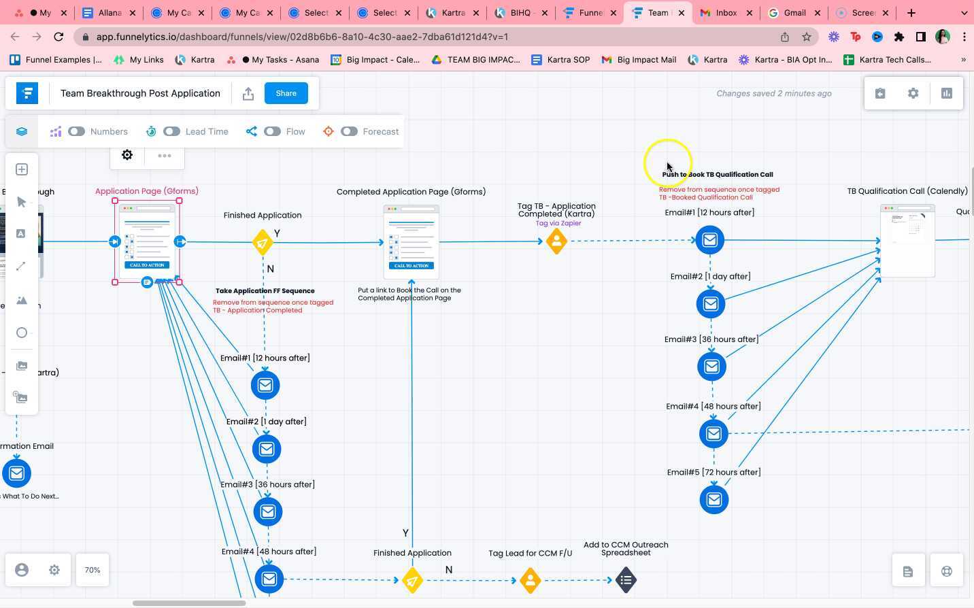
Task: Enable the Flow toggle
Action: click(272, 131)
